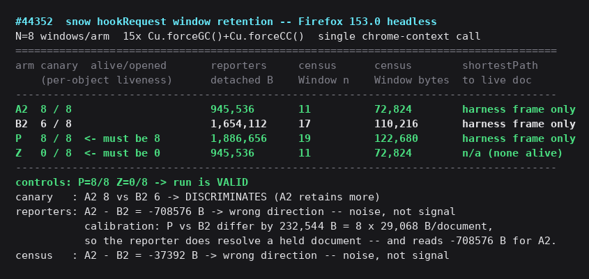589x279 pixels.
Task: Click the P arm row label
Action: point(18,138)
